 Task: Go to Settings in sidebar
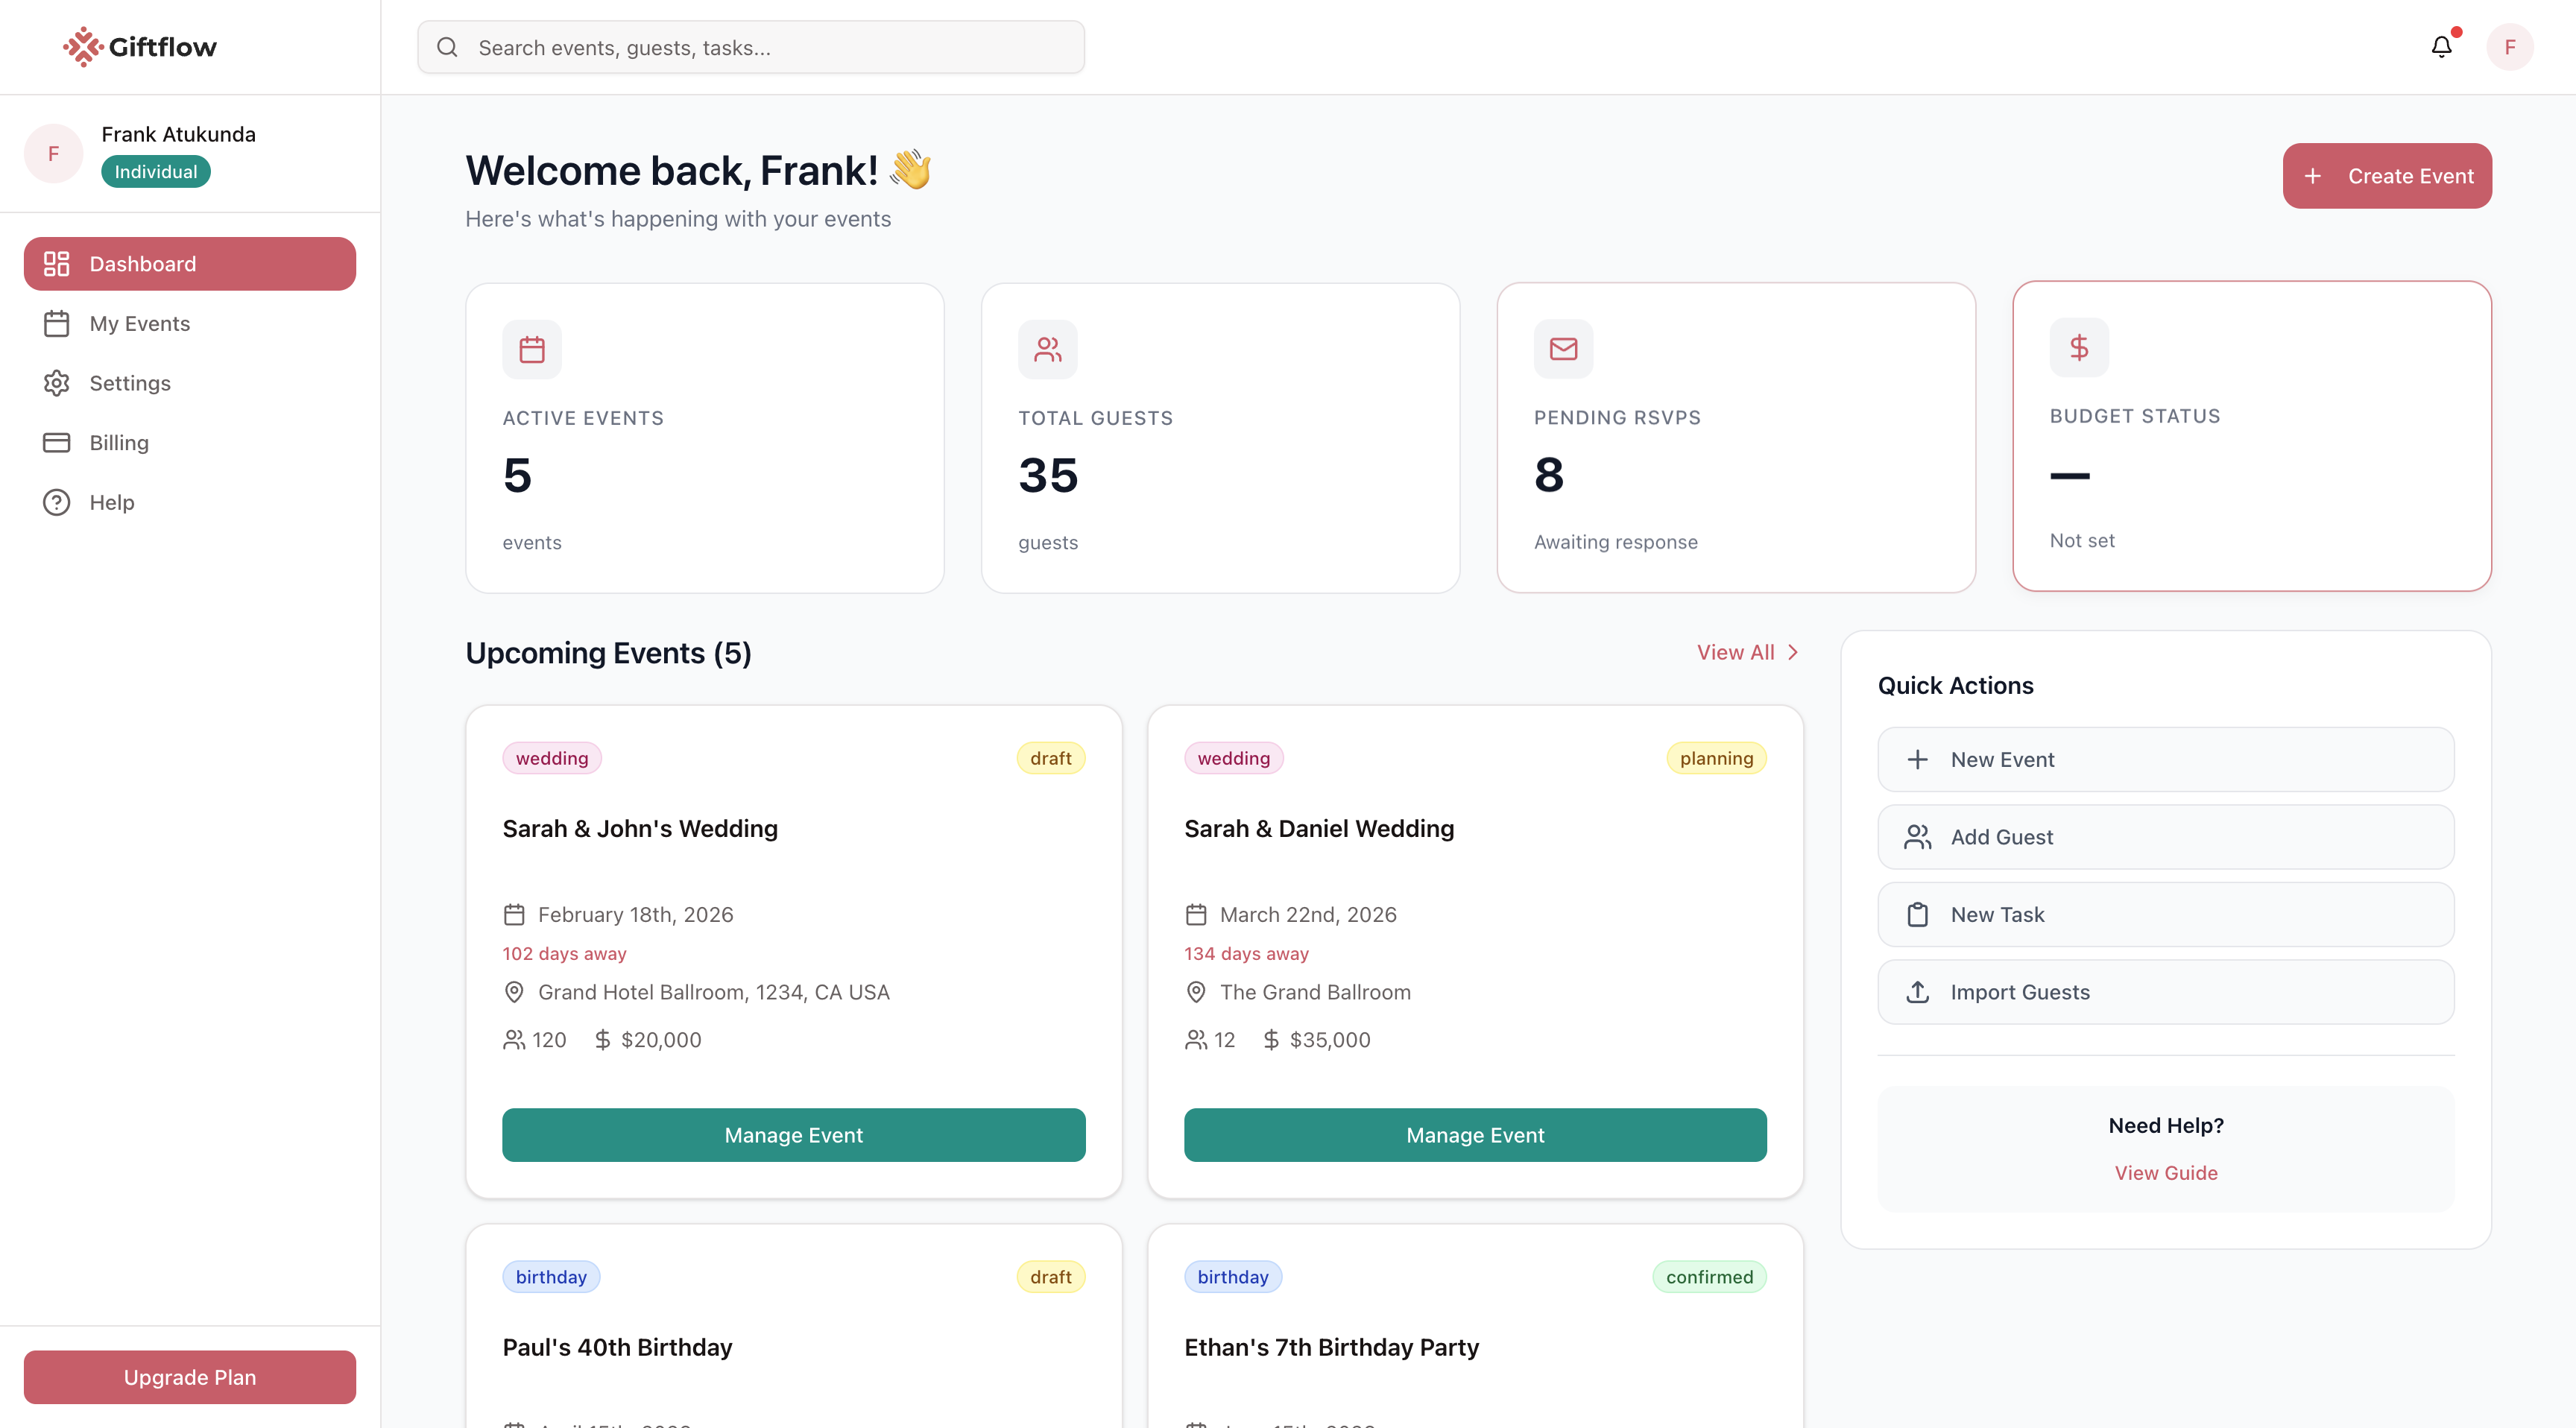click(x=130, y=383)
